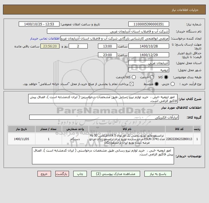Click the اطلاعات کالاهای مورد نیاز heading
The image size is (209, 203).
point(181,108)
